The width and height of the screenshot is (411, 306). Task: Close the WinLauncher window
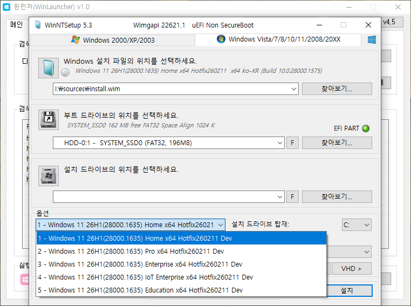click(x=398, y=7)
